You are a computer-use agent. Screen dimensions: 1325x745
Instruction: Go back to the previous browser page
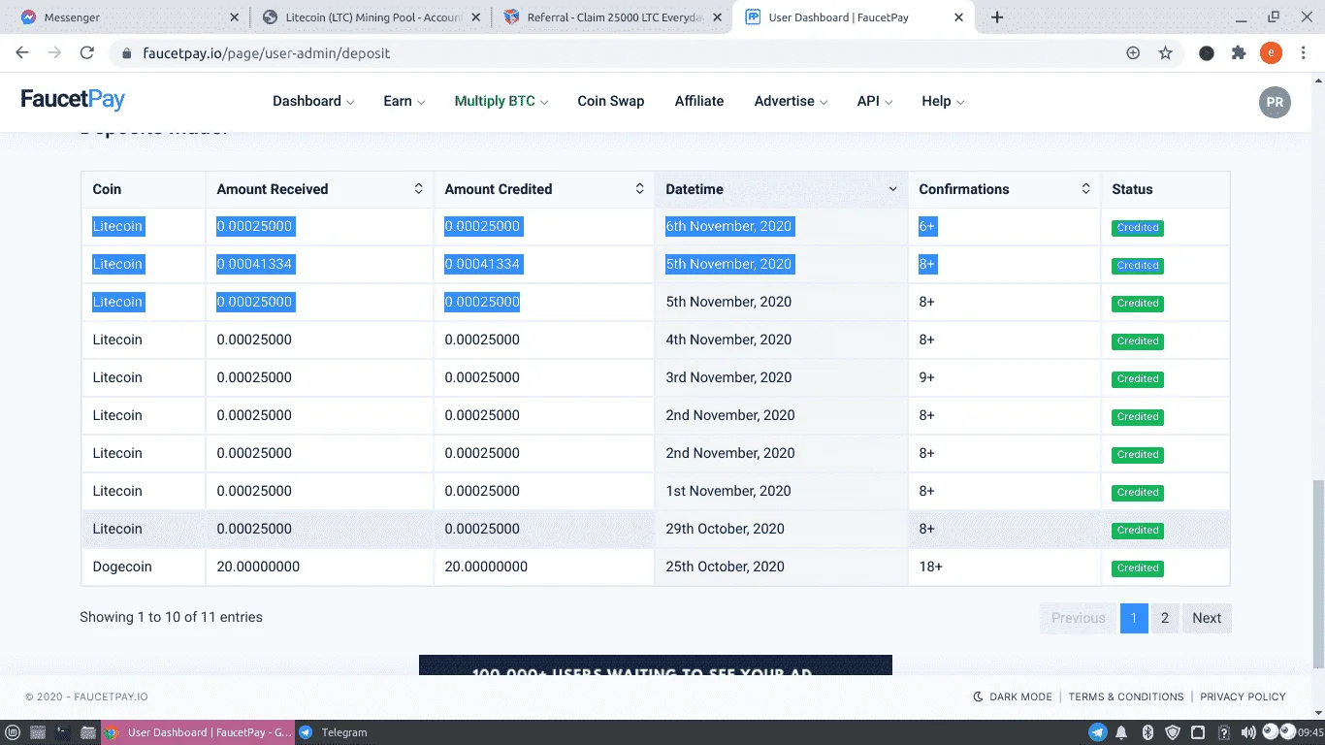pos(22,53)
